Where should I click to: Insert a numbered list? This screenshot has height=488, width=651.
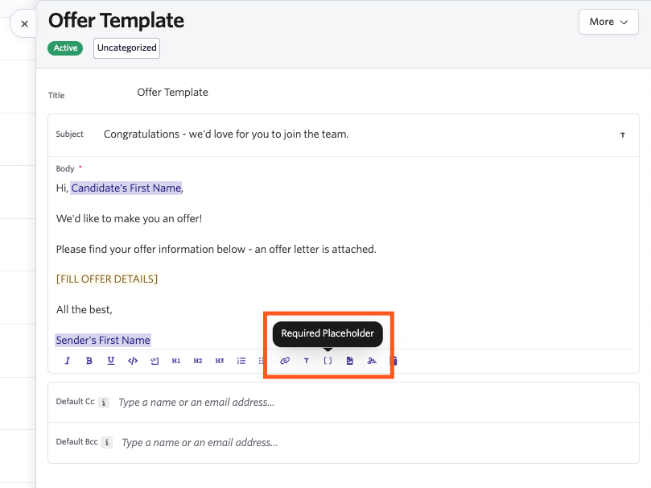241,361
